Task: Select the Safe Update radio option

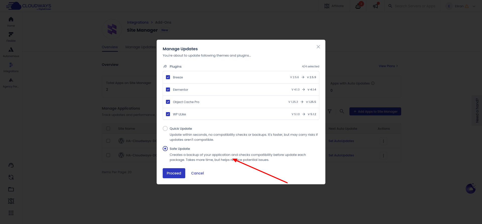Action: click(x=165, y=149)
